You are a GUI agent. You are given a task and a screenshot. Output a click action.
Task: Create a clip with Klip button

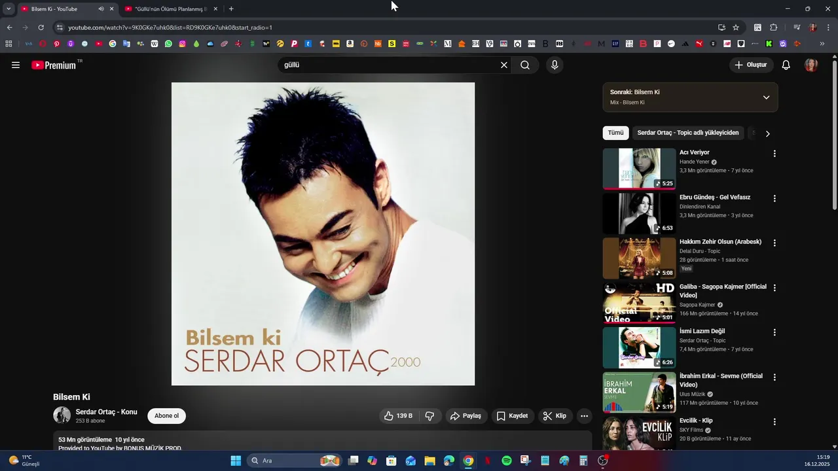[555, 416]
